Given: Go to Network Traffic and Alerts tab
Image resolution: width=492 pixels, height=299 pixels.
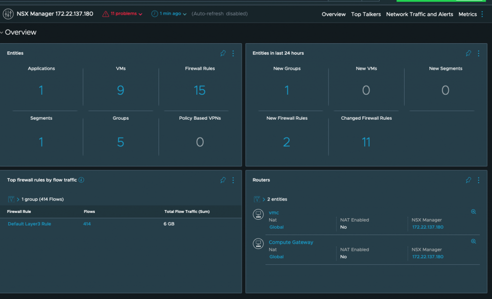Looking at the screenshot, I should pyautogui.click(x=419, y=14).
